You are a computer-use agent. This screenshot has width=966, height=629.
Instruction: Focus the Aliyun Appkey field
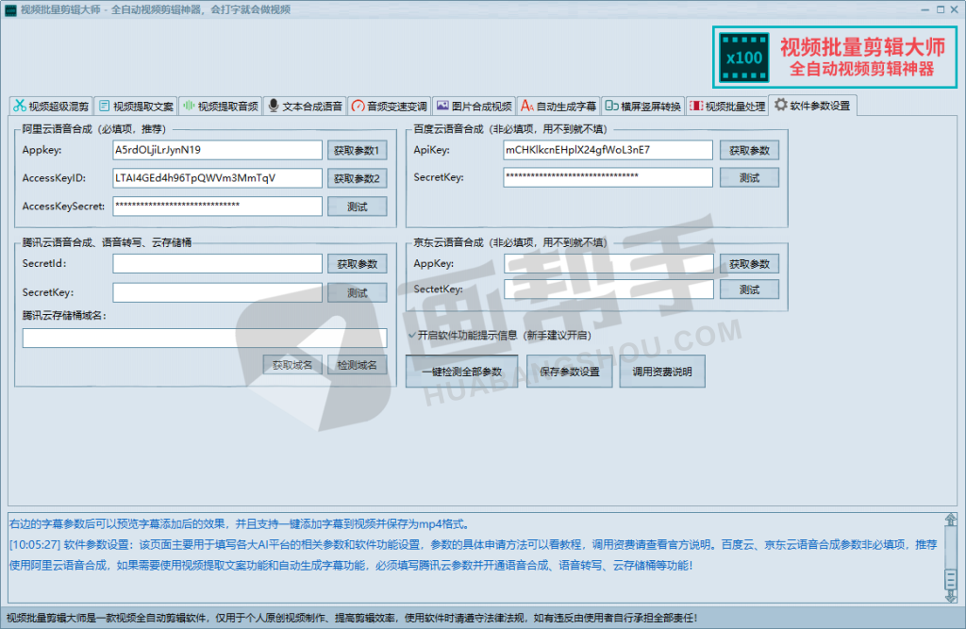coord(218,150)
